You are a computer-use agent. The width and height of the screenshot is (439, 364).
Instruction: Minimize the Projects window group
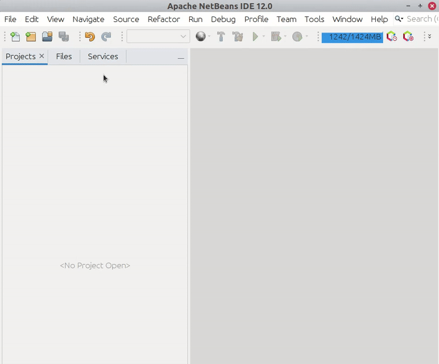click(x=181, y=58)
